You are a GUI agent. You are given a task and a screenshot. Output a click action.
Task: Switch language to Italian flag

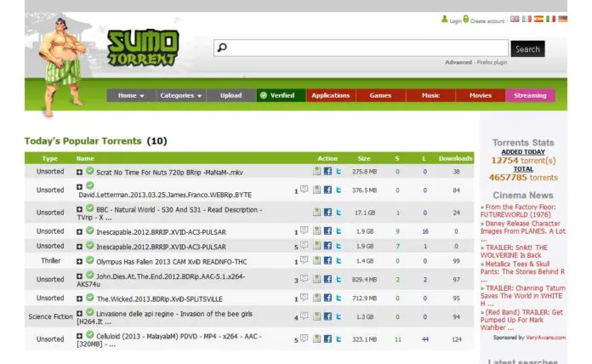coord(551,19)
